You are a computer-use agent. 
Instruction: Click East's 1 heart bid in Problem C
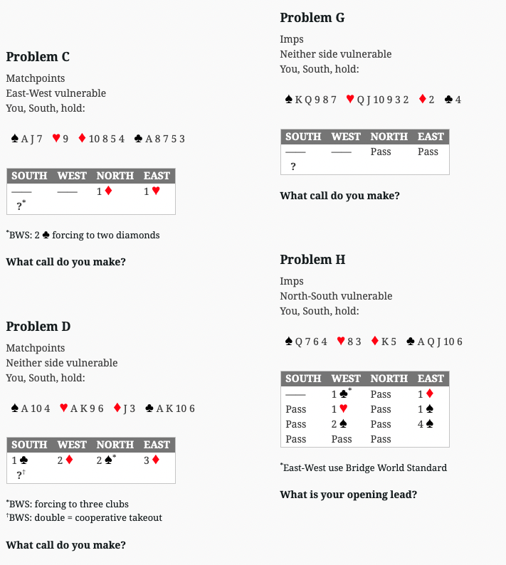(x=152, y=191)
